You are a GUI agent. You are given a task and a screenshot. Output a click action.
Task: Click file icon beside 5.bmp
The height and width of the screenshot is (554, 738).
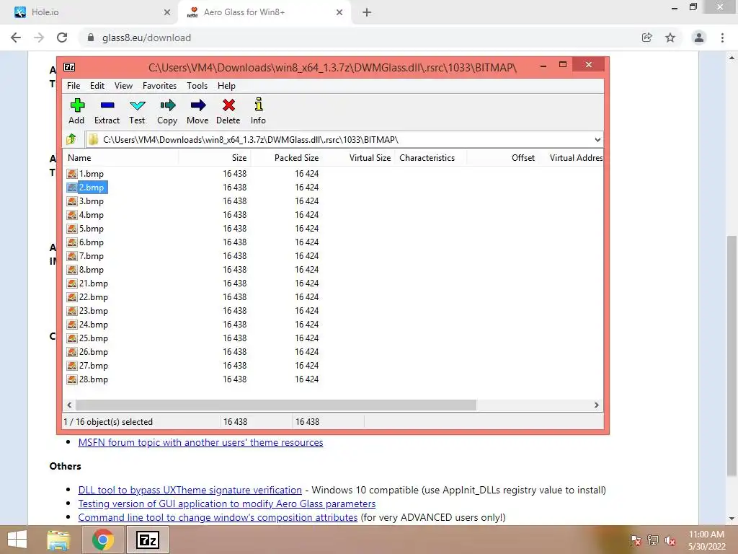[x=72, y=229]
